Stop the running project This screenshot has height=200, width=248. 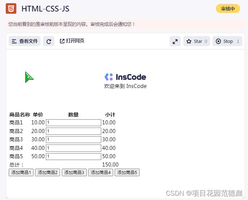coord(227,41)
